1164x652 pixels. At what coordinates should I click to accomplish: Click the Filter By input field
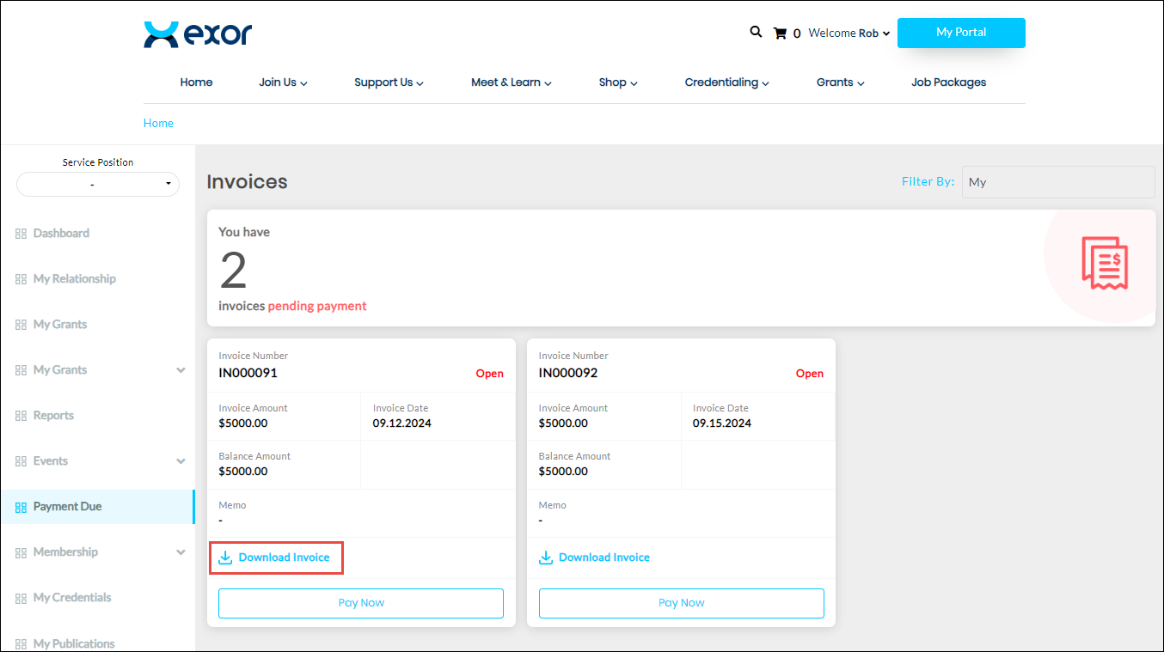tap(1057, 182)
